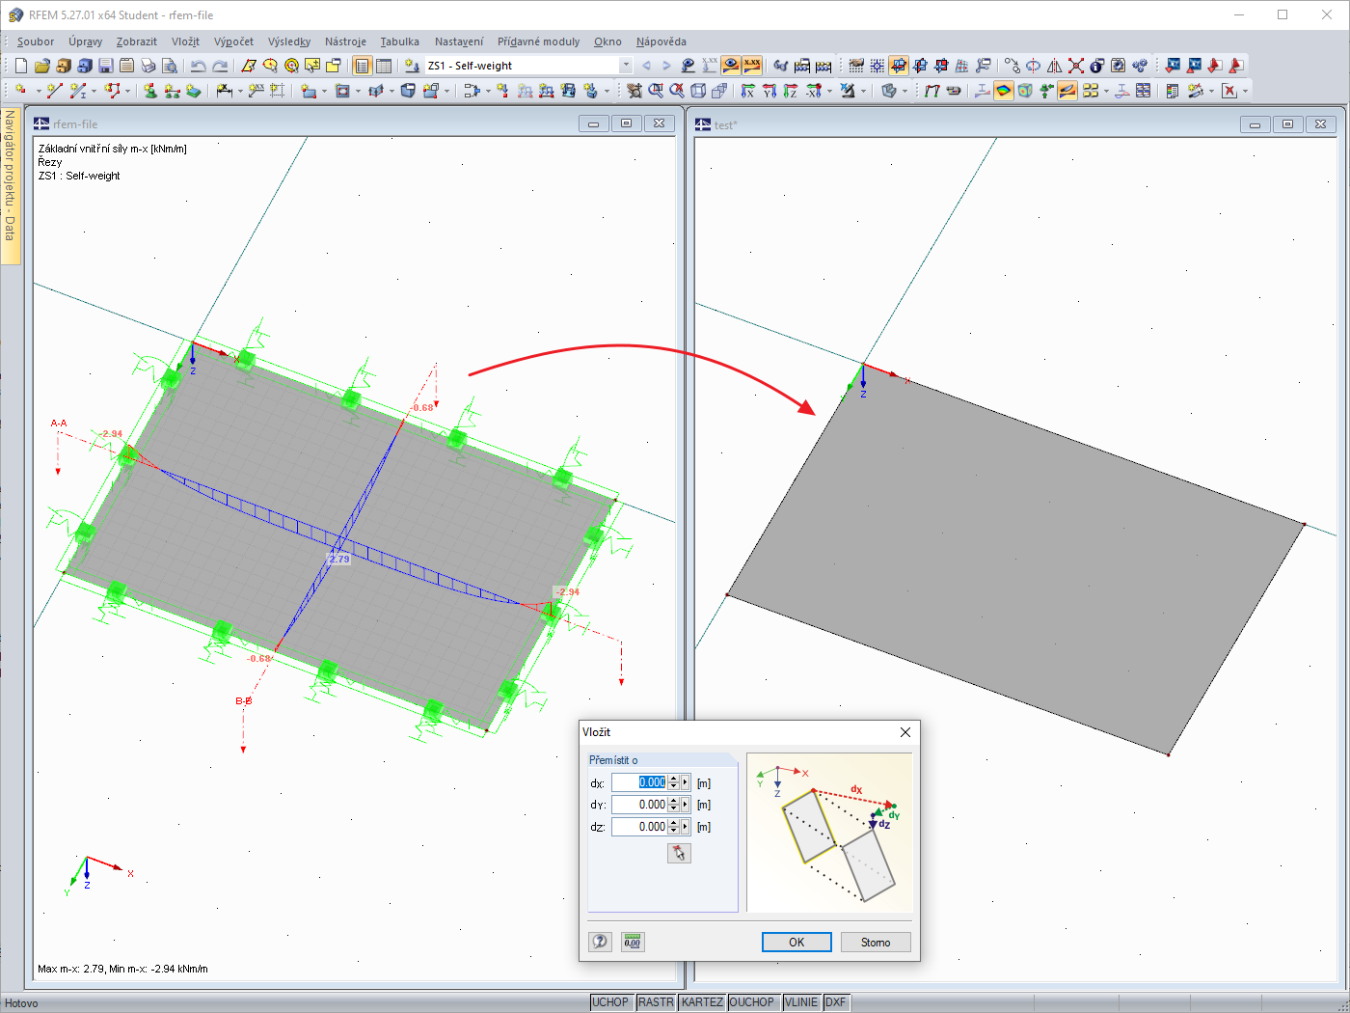Toggle RASTR grid in status bar
Image resolution: width=1350 pixels, height=1013 pixels.
pos(656,1002)
